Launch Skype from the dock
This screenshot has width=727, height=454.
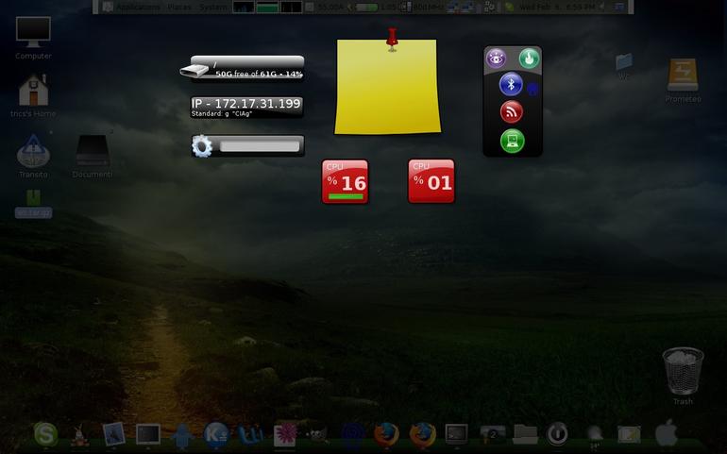click(x=46, y=434)
